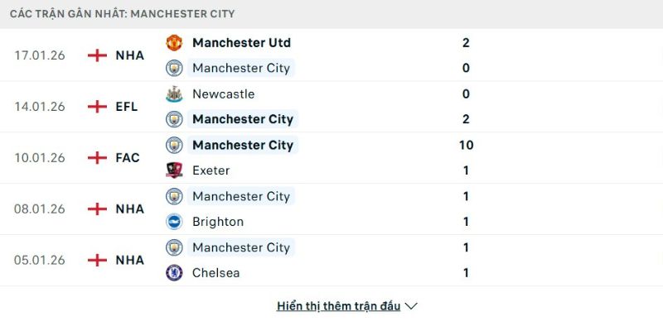Click the Chelsea team name

[215, 272]
